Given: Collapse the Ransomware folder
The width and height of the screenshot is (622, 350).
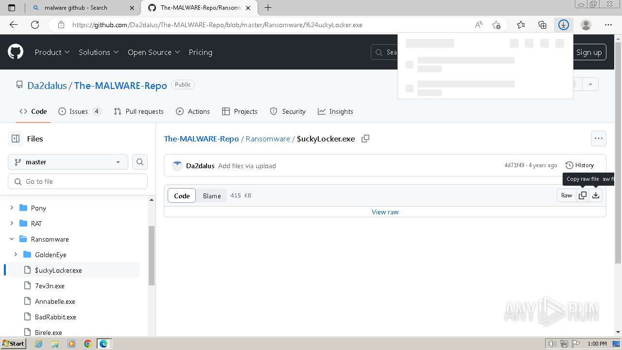Looking at the screenshot, I should [x=12, y=239].
